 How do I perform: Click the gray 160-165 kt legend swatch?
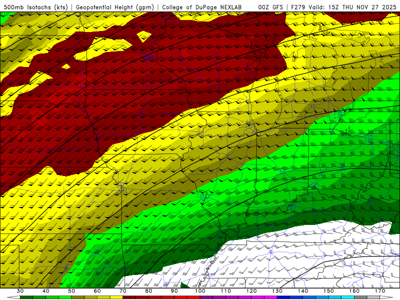(x=361, y=297)
